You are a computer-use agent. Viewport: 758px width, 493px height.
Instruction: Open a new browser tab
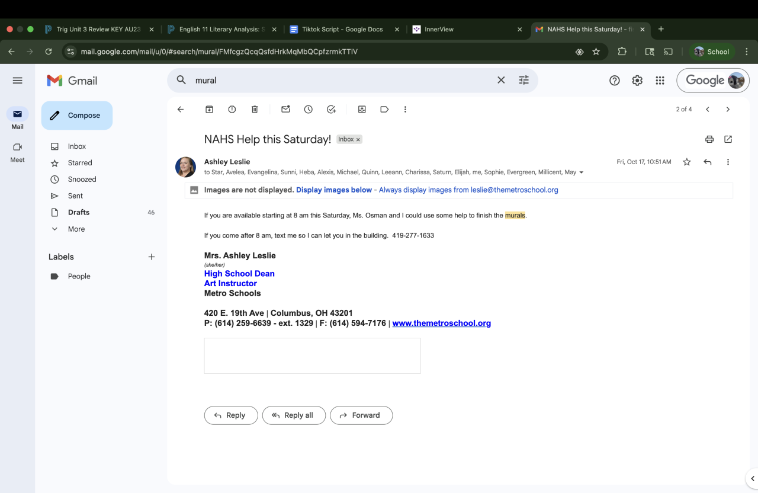661,29
